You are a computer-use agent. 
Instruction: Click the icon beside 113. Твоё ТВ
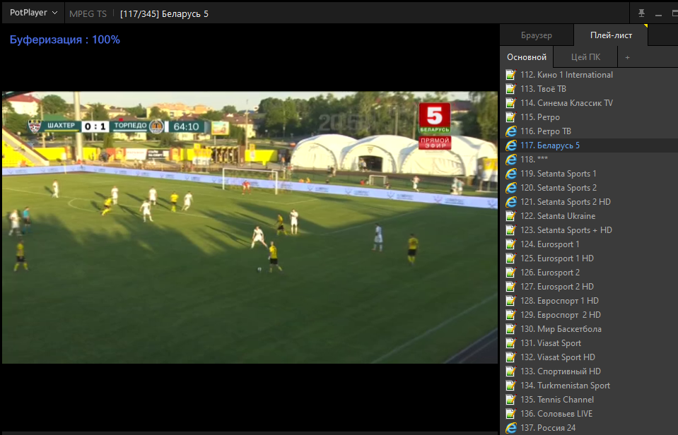(510, 89)
